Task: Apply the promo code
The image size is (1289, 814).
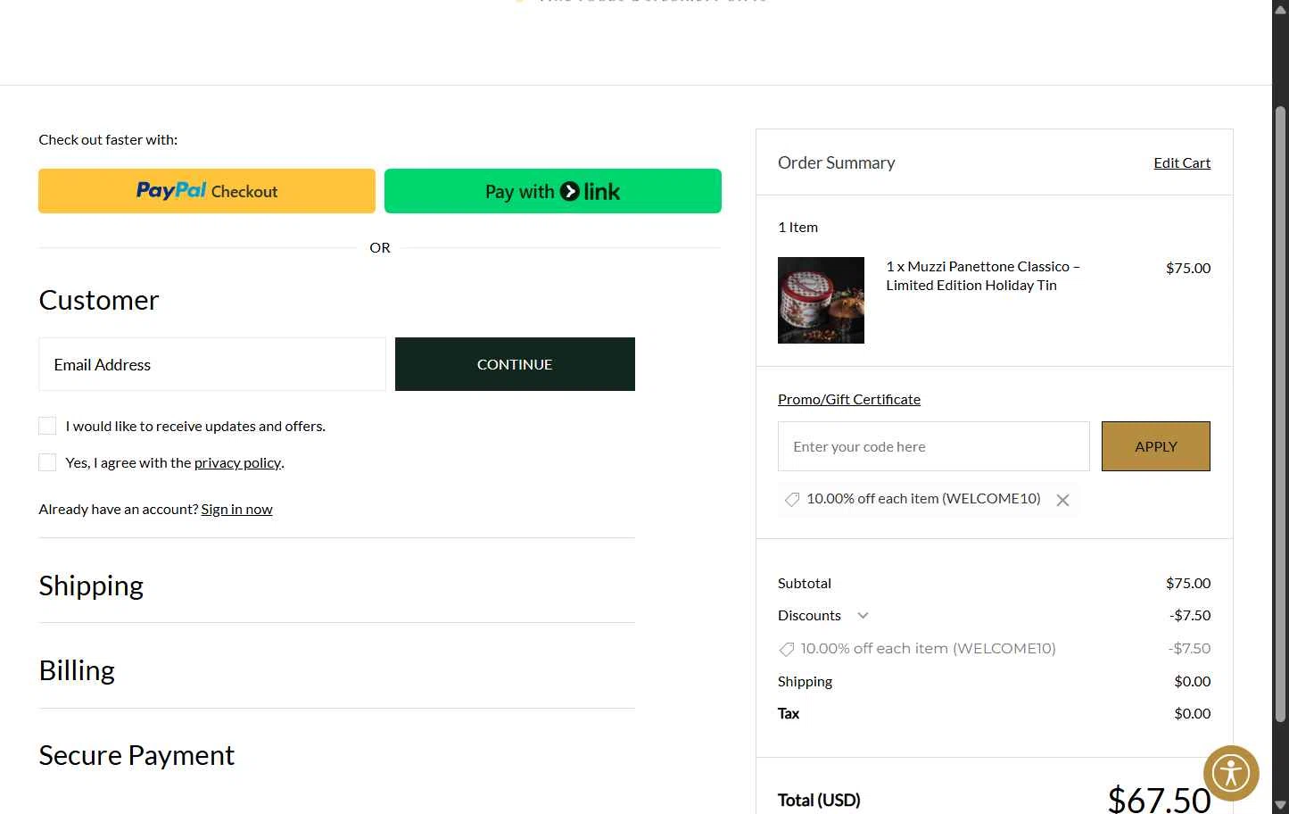Action: 1156,446
